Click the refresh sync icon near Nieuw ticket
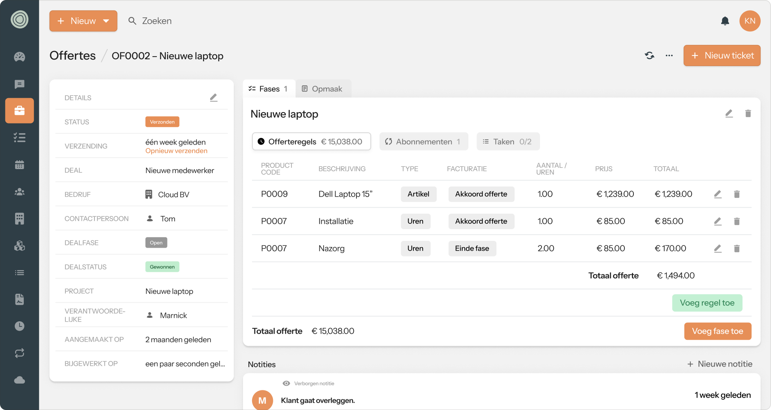This screenshot has height=410, width=771. click(x=649, y=55)
